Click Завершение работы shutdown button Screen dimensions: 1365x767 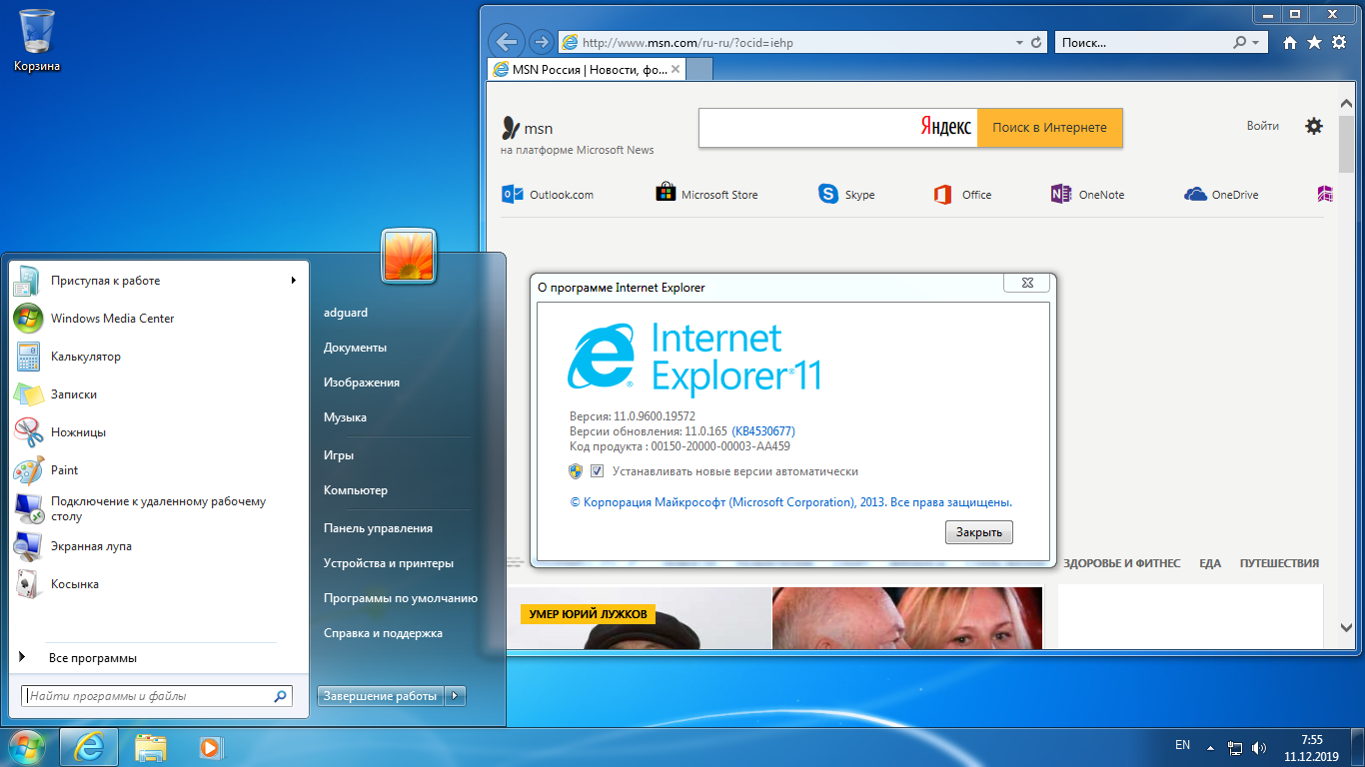[381, 696]
